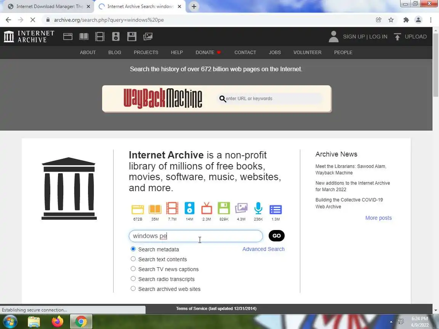439x329 pixels.
Task: Open the PEOPLE menu item
Action: [343, 52]
